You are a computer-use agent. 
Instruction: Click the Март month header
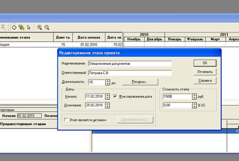click(x=215, y=39)
